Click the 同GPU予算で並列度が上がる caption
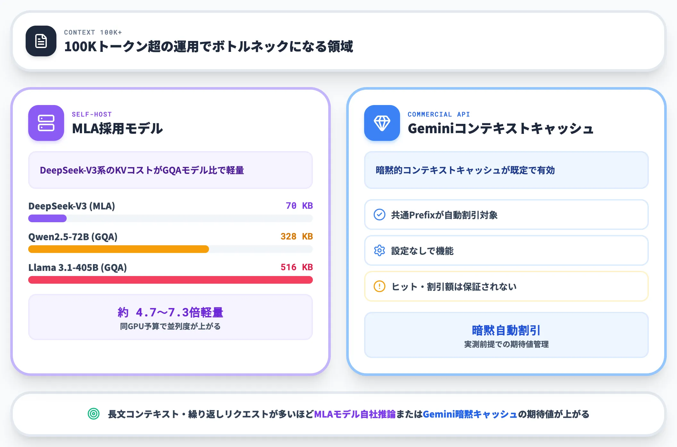 [x=170, y=326]
